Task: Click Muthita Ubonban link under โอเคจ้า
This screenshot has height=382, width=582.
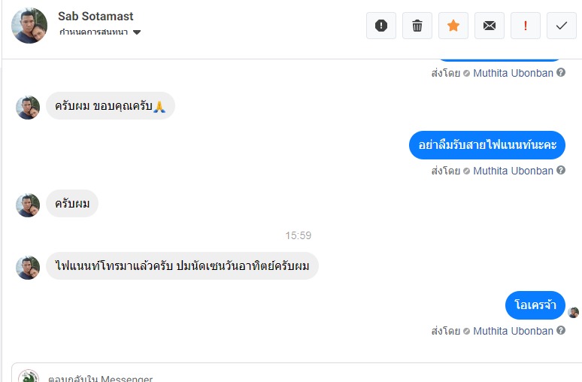Action: tap(513, 331)
